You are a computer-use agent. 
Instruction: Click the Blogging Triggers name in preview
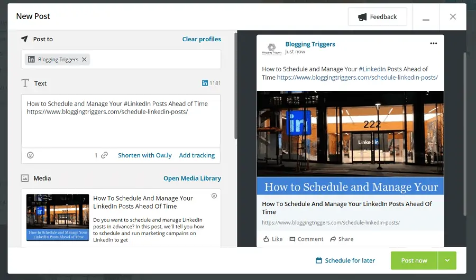coord(310,44)
